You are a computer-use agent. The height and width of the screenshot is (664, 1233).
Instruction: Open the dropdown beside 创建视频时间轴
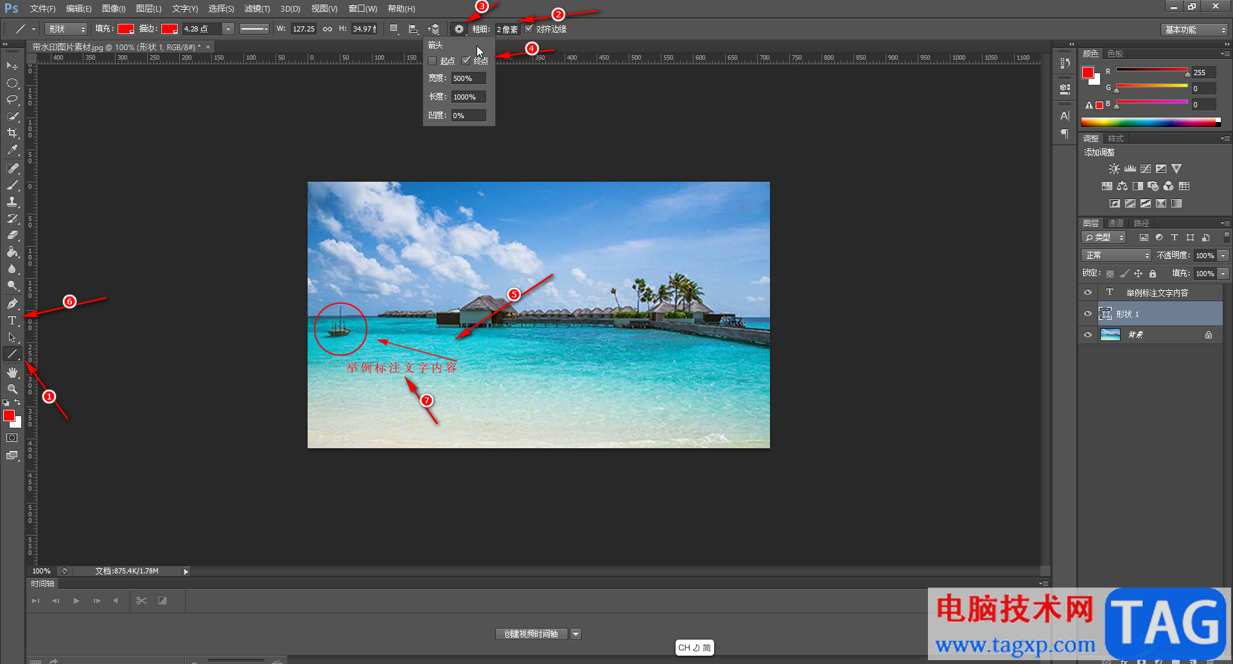[x=576, y=634]
